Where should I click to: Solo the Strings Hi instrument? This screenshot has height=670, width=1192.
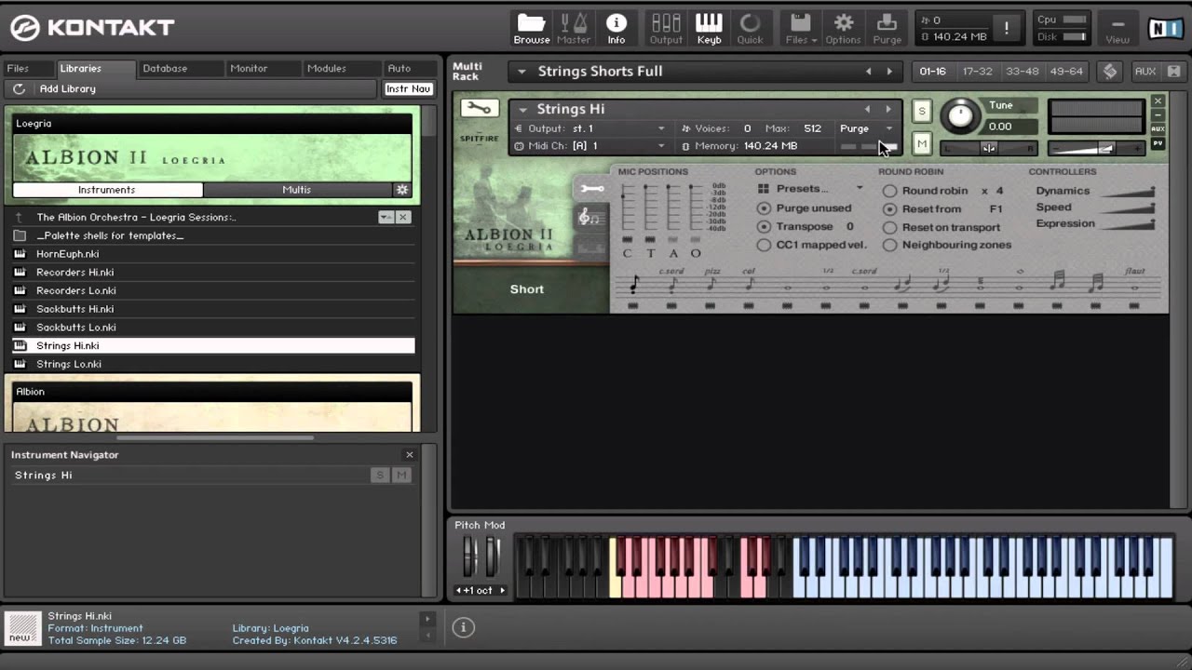point(922,111)
